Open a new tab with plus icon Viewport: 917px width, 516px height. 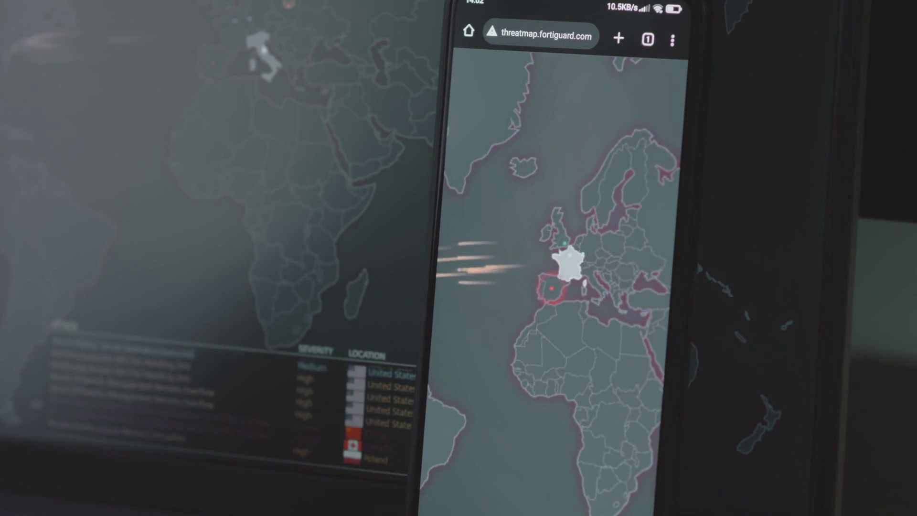pyautogui.click(x=618, y=38)
